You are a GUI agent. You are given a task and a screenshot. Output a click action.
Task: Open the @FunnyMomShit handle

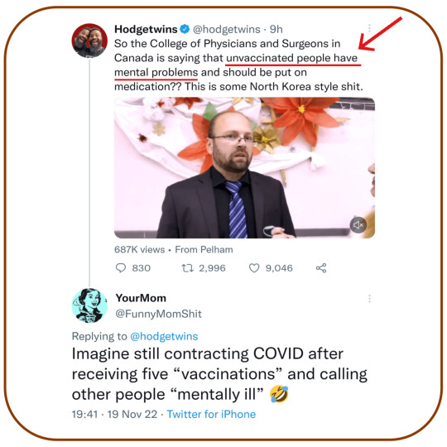click(158, 314)
